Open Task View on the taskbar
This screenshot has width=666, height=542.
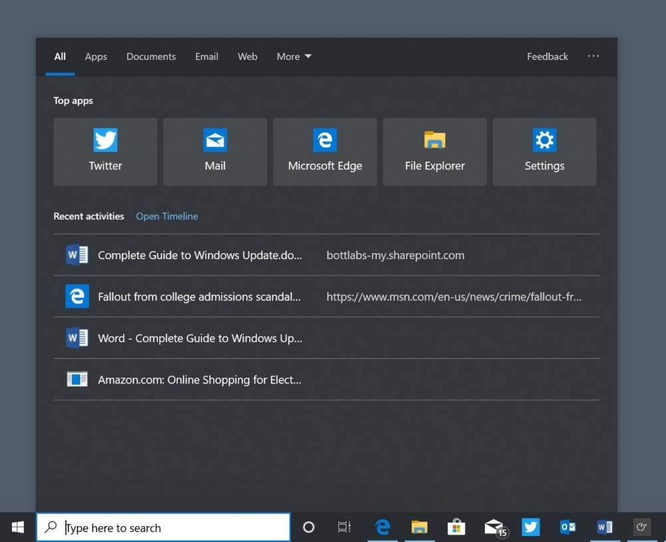[344, 527]
